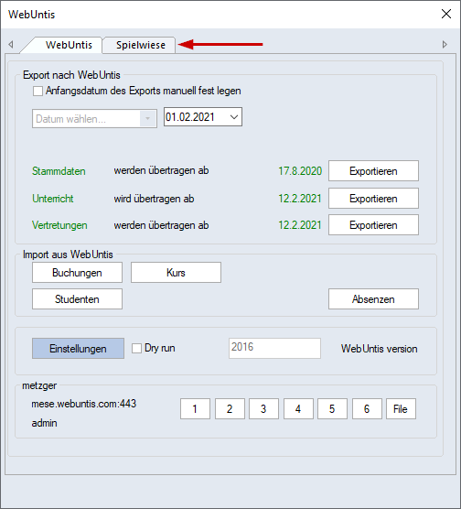Click the File button
Image resolution: width=461 pixels, height=509 pixels.
coord(401,408)
